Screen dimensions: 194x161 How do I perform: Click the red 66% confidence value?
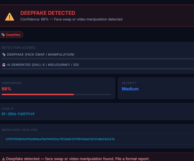[6, 89]
